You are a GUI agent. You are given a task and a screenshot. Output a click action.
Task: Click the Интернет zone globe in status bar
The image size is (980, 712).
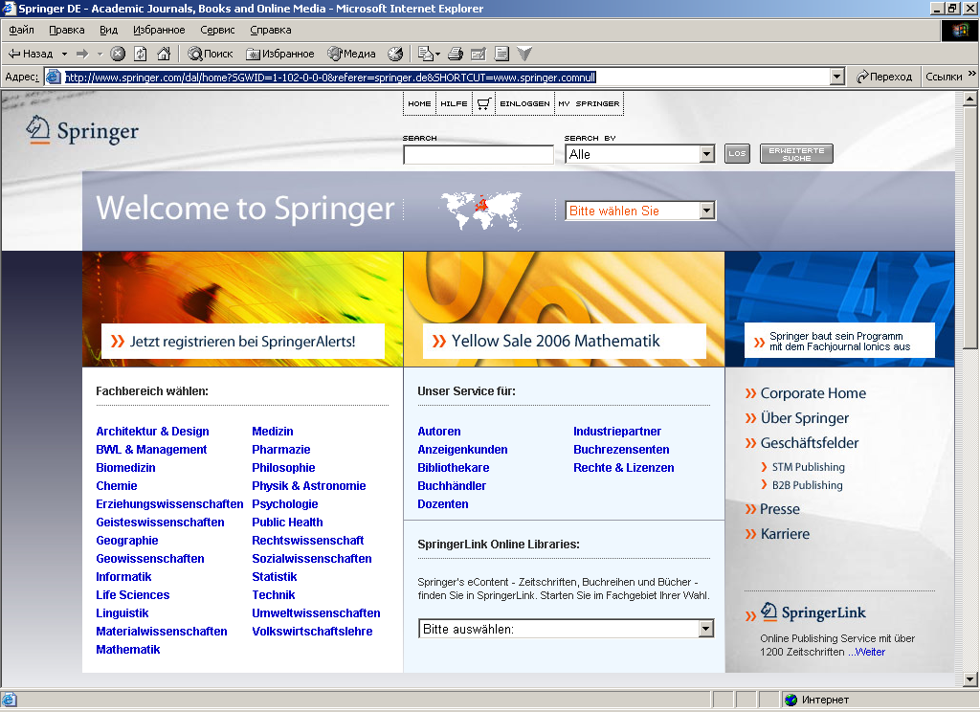click(791, 700)
